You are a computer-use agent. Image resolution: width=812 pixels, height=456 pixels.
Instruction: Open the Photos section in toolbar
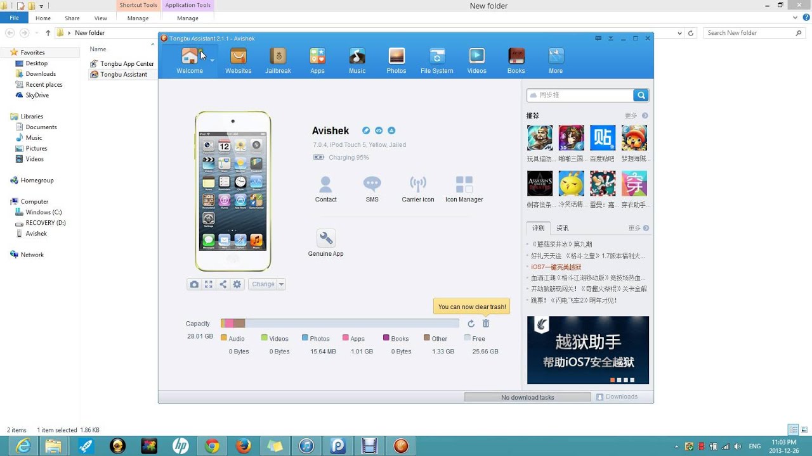[x=396, y=61]
